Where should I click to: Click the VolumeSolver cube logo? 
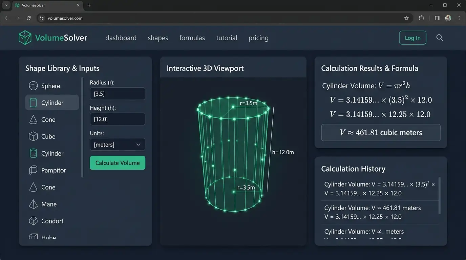25,38
